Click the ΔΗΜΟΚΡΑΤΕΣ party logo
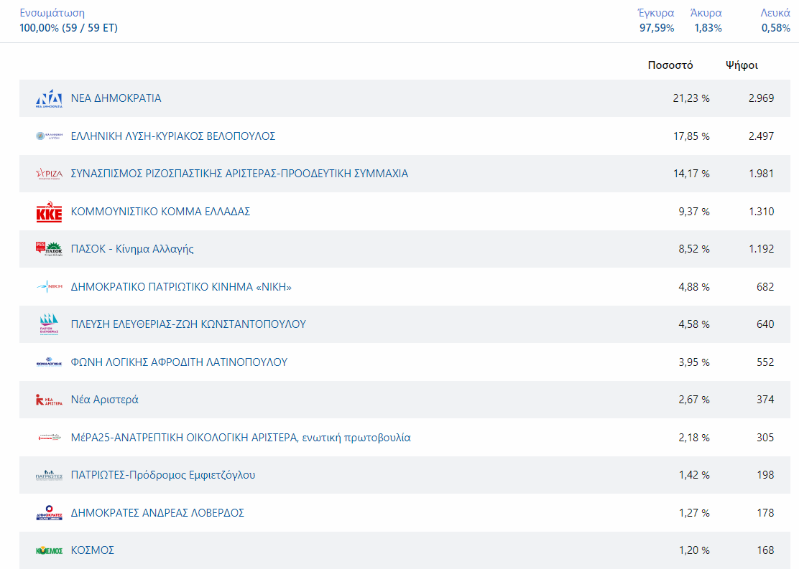 [x=49, y=512]
